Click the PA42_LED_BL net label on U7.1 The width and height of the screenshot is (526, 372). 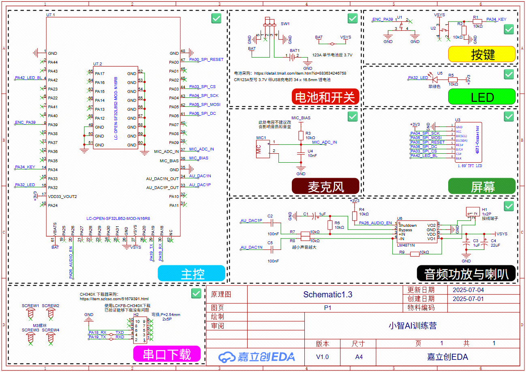point(29,77)
